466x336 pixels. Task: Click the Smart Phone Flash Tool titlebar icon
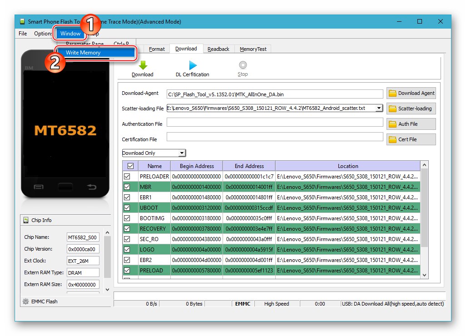pyautogui.click(x=21, y=21)
